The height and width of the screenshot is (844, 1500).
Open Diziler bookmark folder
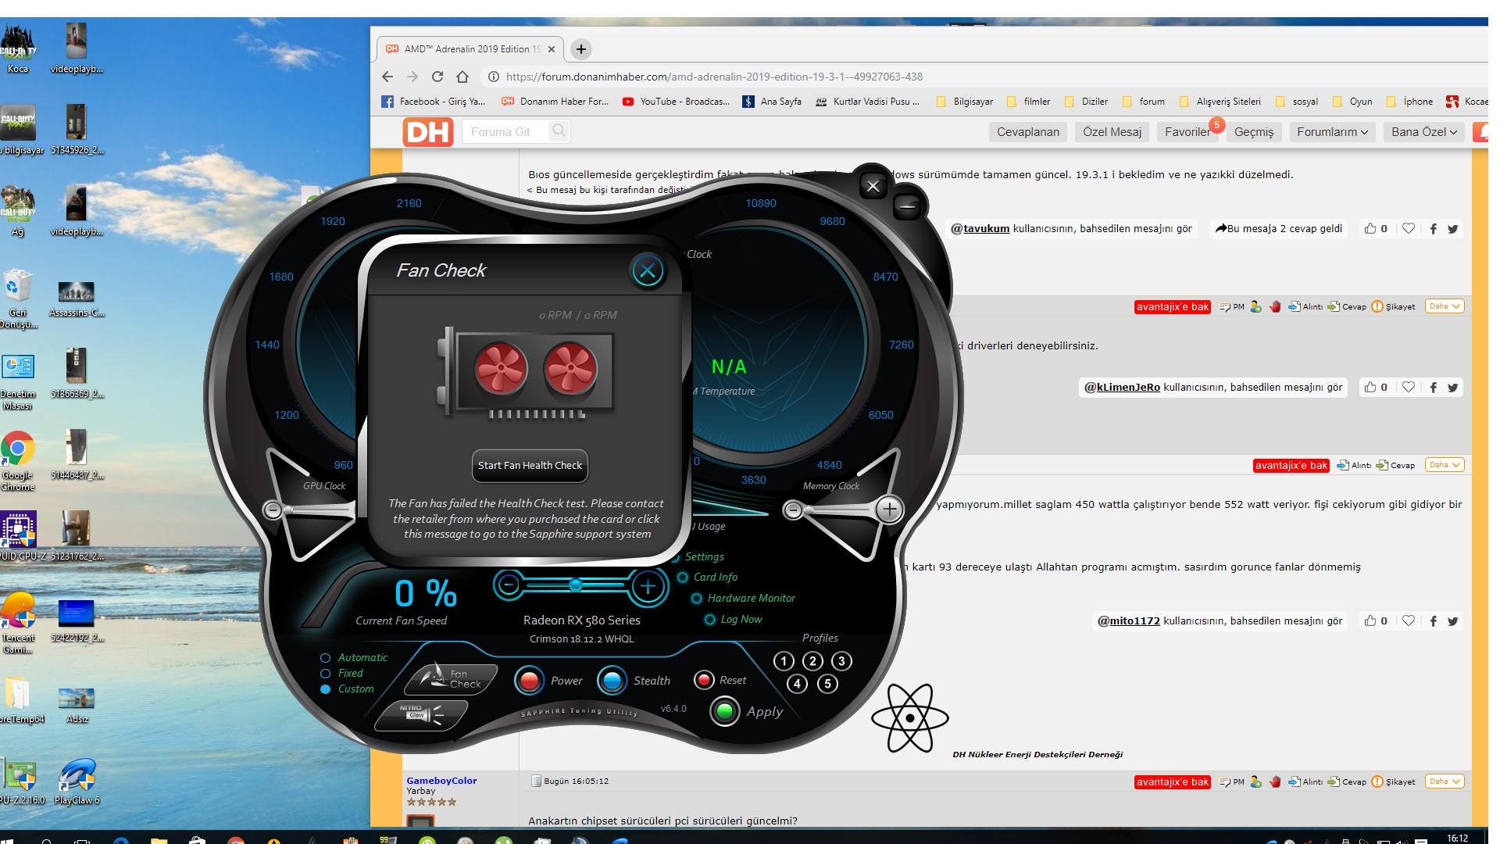(1086, 102)
